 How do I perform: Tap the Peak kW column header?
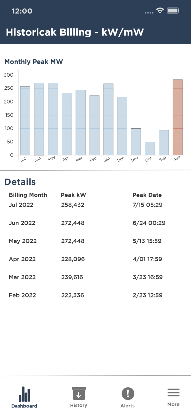[x=73, y=195]
